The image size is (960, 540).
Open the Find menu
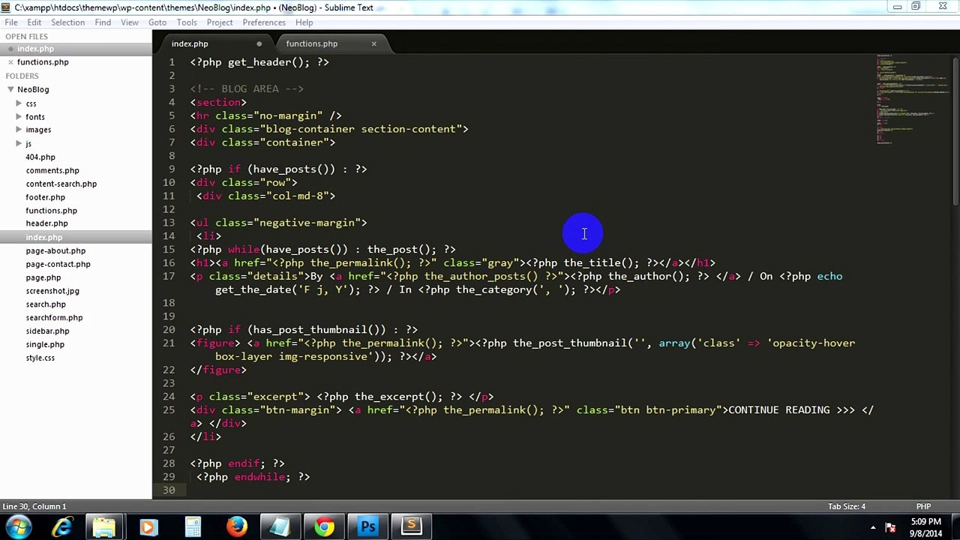[x=103, y=22]
